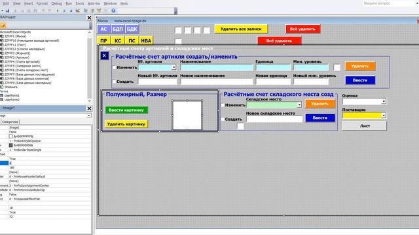The width and height of the screenshot is (419, 235).
Task: Tick the Изменить checkbox for складского места
Action: tap(223, 105)
